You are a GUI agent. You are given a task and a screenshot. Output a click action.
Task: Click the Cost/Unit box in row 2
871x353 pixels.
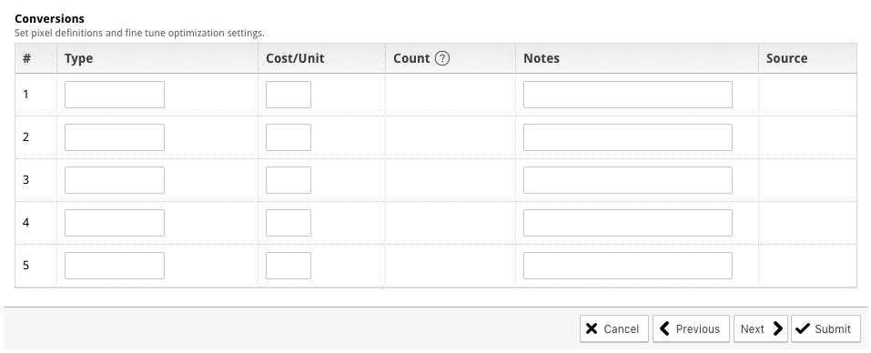[289, 137]
